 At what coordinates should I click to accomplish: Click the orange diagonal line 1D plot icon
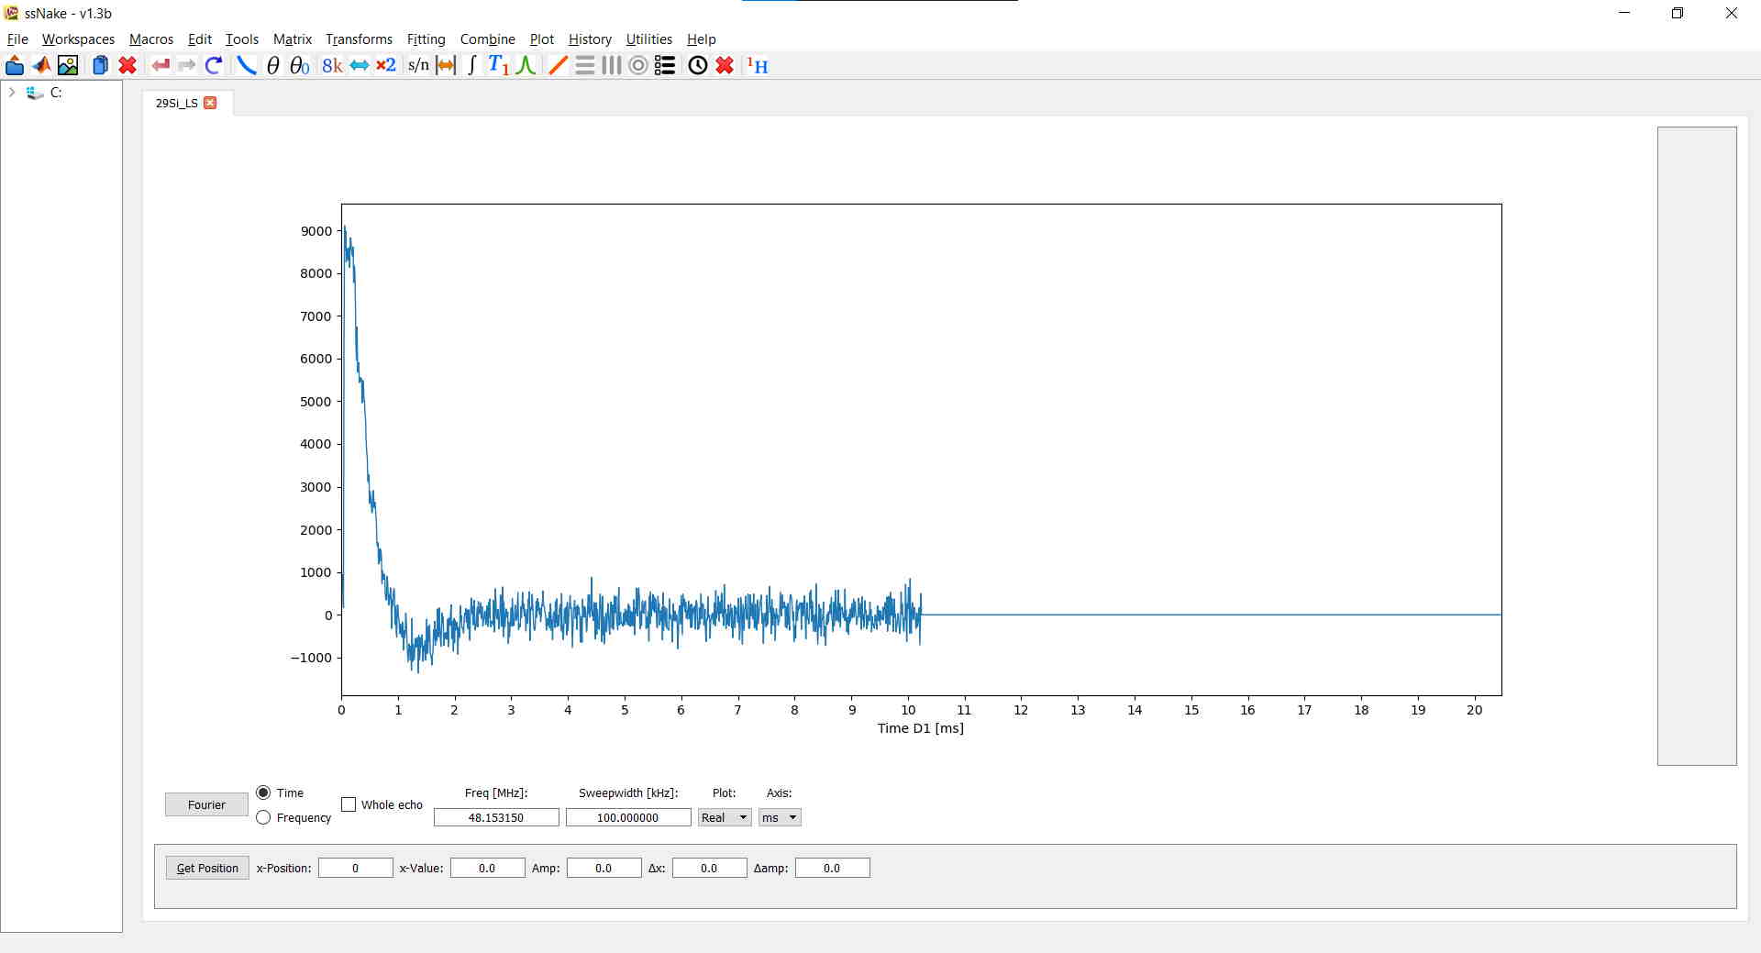558,65
